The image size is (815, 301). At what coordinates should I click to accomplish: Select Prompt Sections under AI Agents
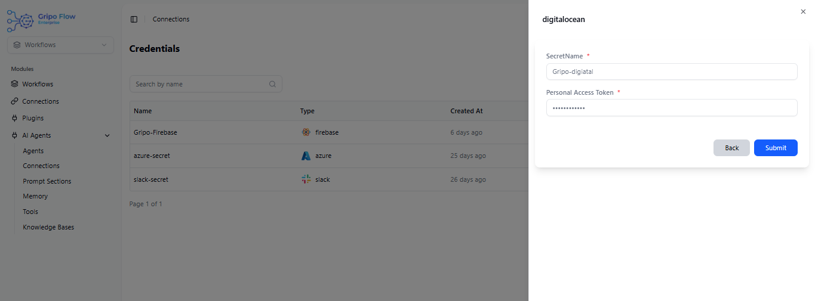[47, 181]
